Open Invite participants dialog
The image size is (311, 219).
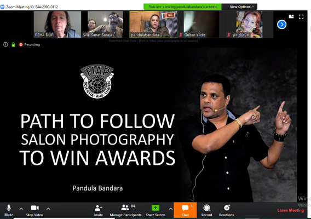click(99, 210)
